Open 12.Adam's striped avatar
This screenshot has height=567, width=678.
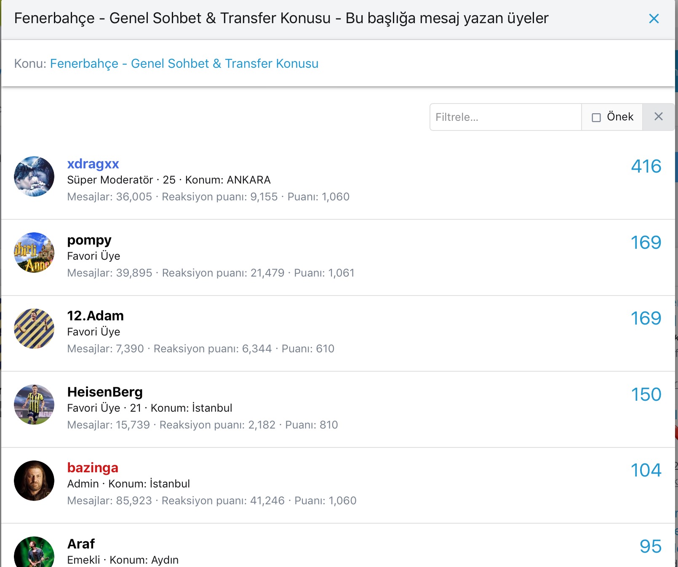click(34, 328)
